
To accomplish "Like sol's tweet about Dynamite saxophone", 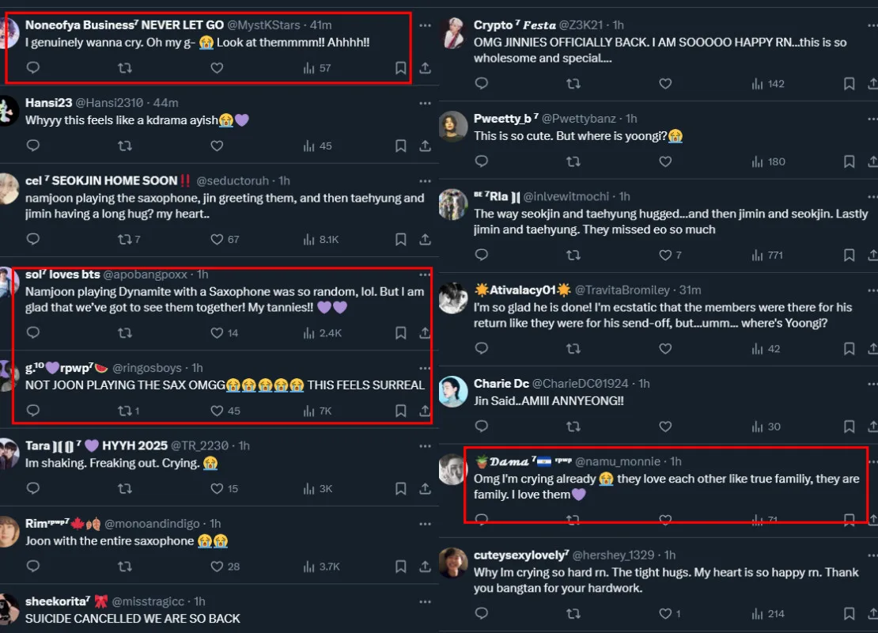I will (217, 333).
